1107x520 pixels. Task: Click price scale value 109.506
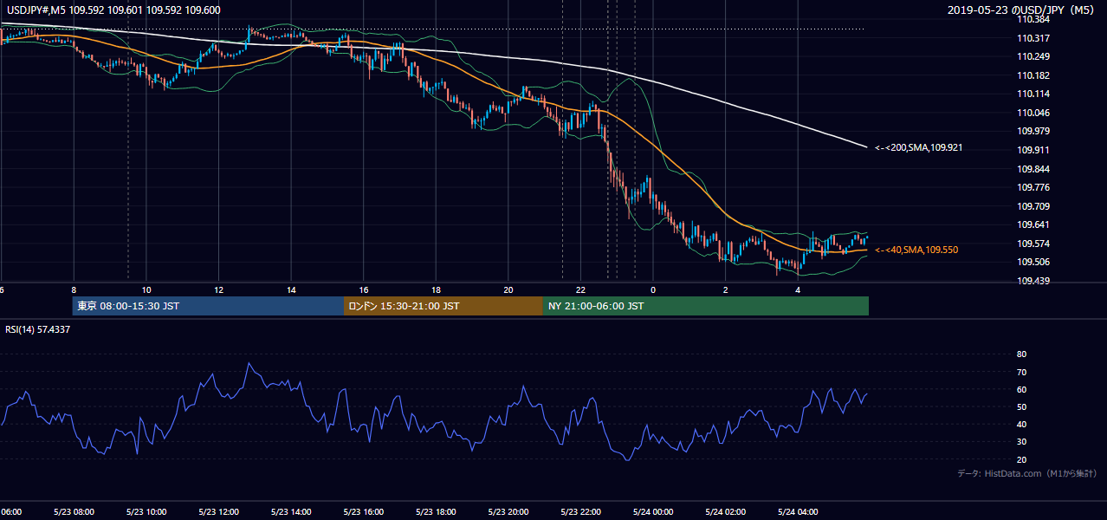click(1033, 262)
